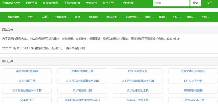Open 工具箱软件版 navigation link
This screenshot has width=218, height=104.
pos(72,3)
